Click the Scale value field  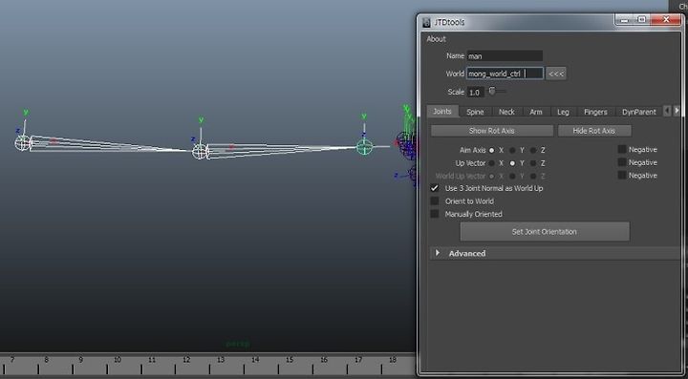point(476,93)
